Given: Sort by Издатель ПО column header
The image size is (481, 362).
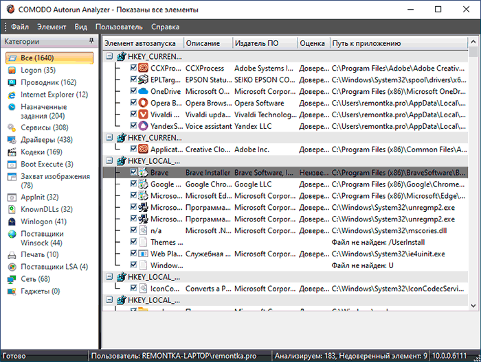Looking at the screenshot, I should [x=265, y=43].
